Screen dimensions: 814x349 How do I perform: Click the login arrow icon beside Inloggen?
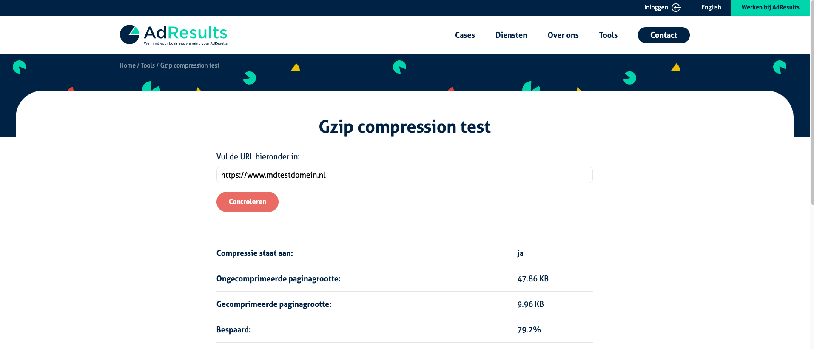pyautogui.click(x=676, y=8)
